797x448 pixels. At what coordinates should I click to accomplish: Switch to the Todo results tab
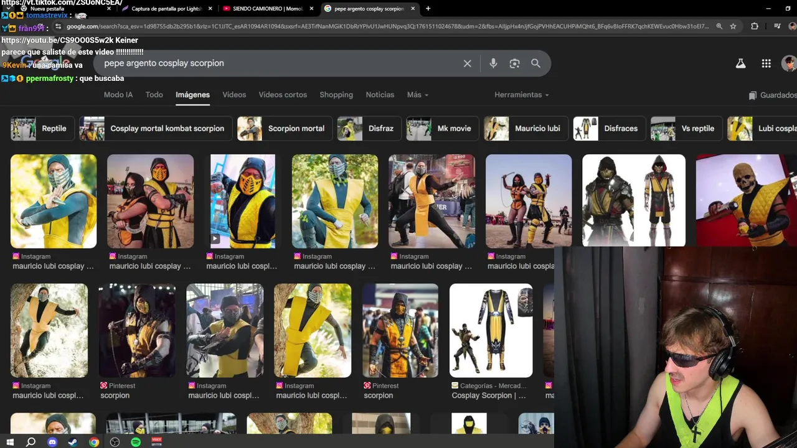tap(154, 95)
